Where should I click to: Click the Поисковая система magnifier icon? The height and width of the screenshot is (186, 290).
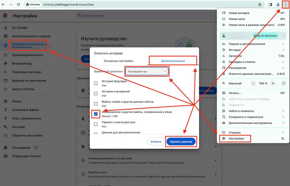[5, 72]
